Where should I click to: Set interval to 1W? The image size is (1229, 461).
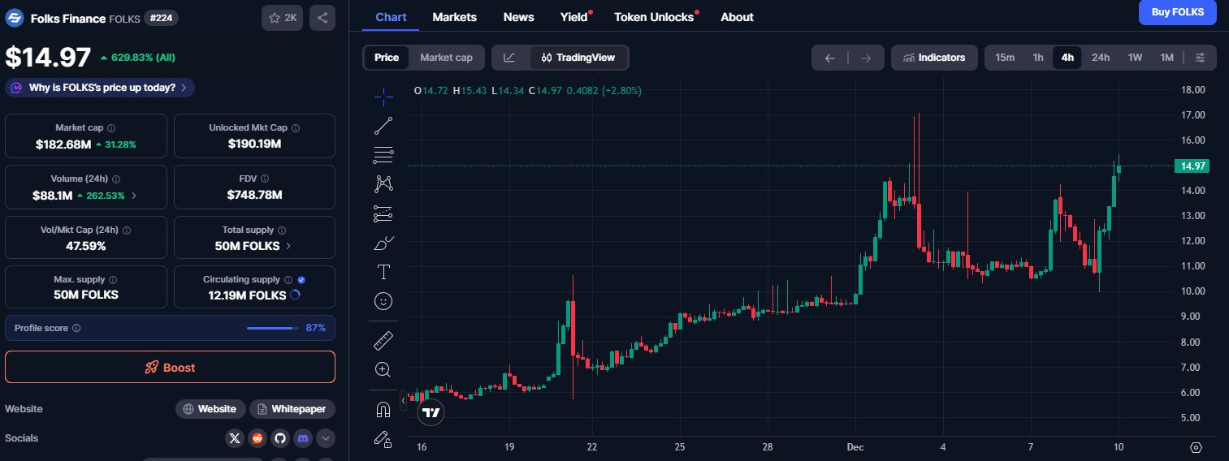click(1135, 58)
